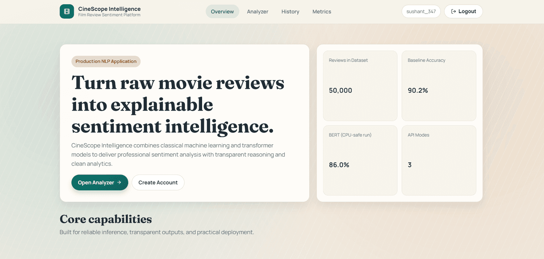Image resolution: width=544 pixels, height=259 pixels.
Task: Click the 'Built for reliable inference' subtitle
Action: (x=157, y=232)
